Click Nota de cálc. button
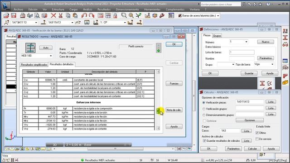 click(x=174, y=110)
